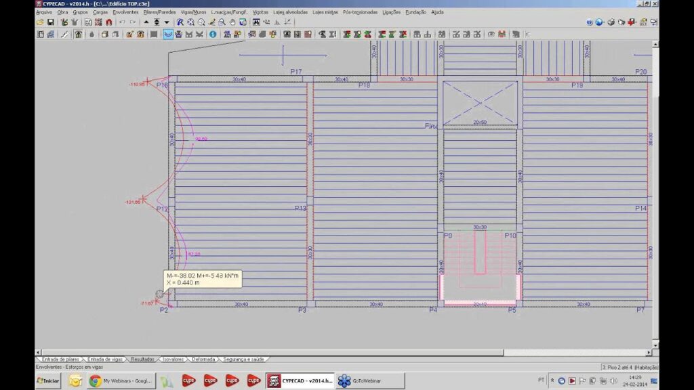Open the Deformada tab
Image resolution: width=694 pixels, height=390 pixels.
[203, 360]
